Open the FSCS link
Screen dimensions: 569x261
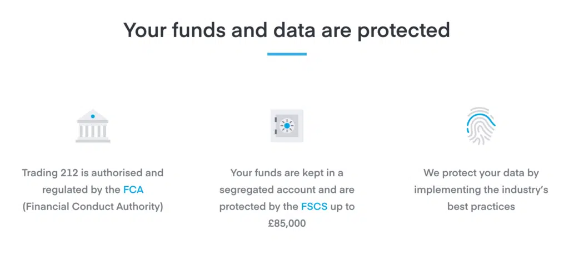pos(315,207)
